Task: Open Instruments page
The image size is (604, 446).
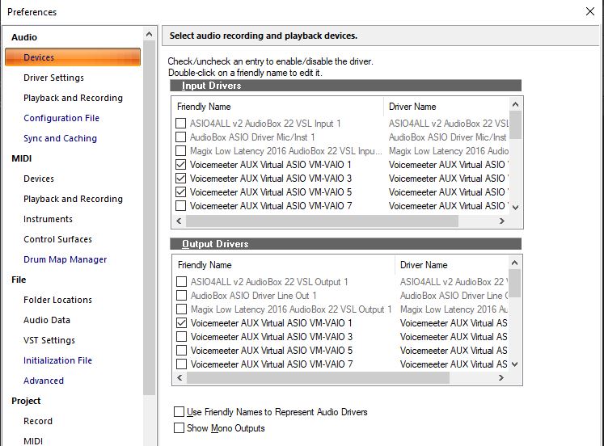Action: (48, 219)
